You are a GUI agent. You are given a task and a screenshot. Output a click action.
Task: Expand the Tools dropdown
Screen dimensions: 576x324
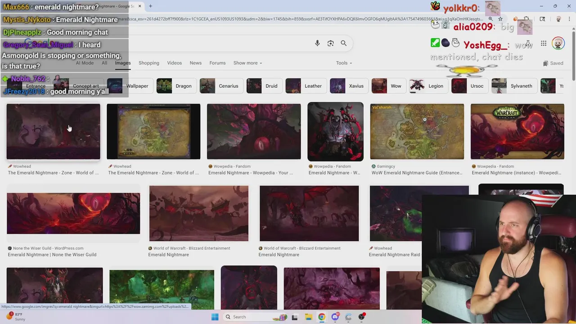(x=344, y=63)
